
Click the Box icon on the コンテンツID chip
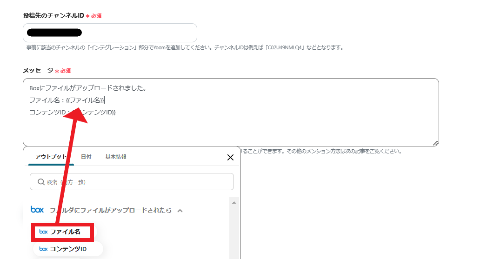coord(43,249)
